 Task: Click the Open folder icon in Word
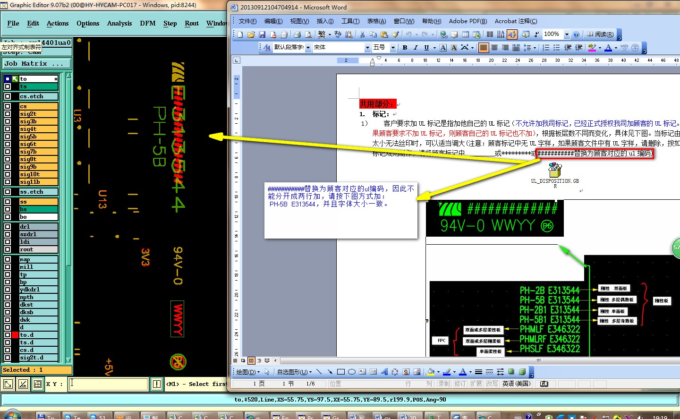251,34
